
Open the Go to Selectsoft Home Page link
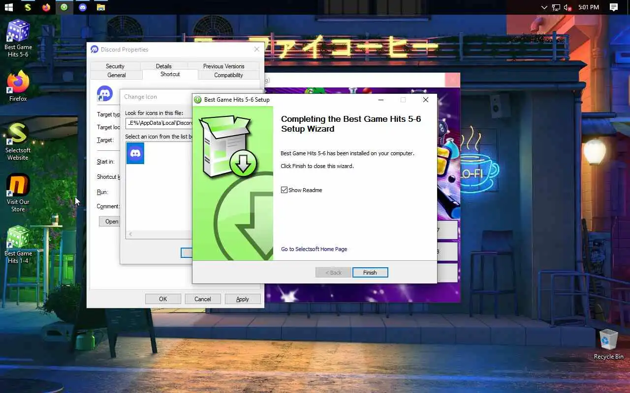[x=314, y=249]
